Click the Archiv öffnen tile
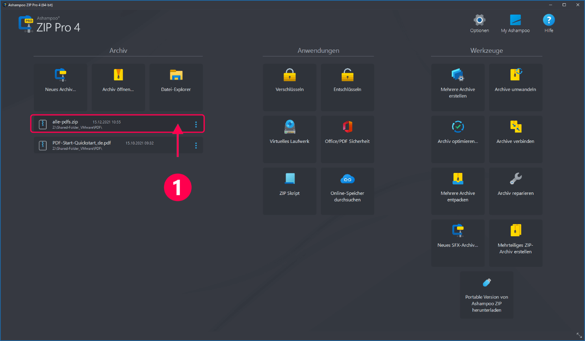Screen dimensions: 585x341 (118, 87)
